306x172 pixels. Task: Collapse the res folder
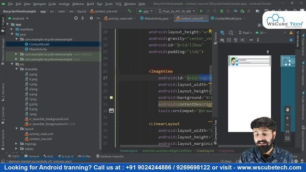point(12,64)
